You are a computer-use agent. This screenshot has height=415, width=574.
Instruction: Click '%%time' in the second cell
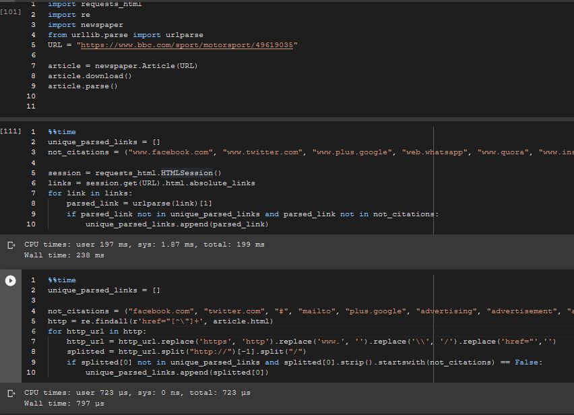(x=62, y=132)
